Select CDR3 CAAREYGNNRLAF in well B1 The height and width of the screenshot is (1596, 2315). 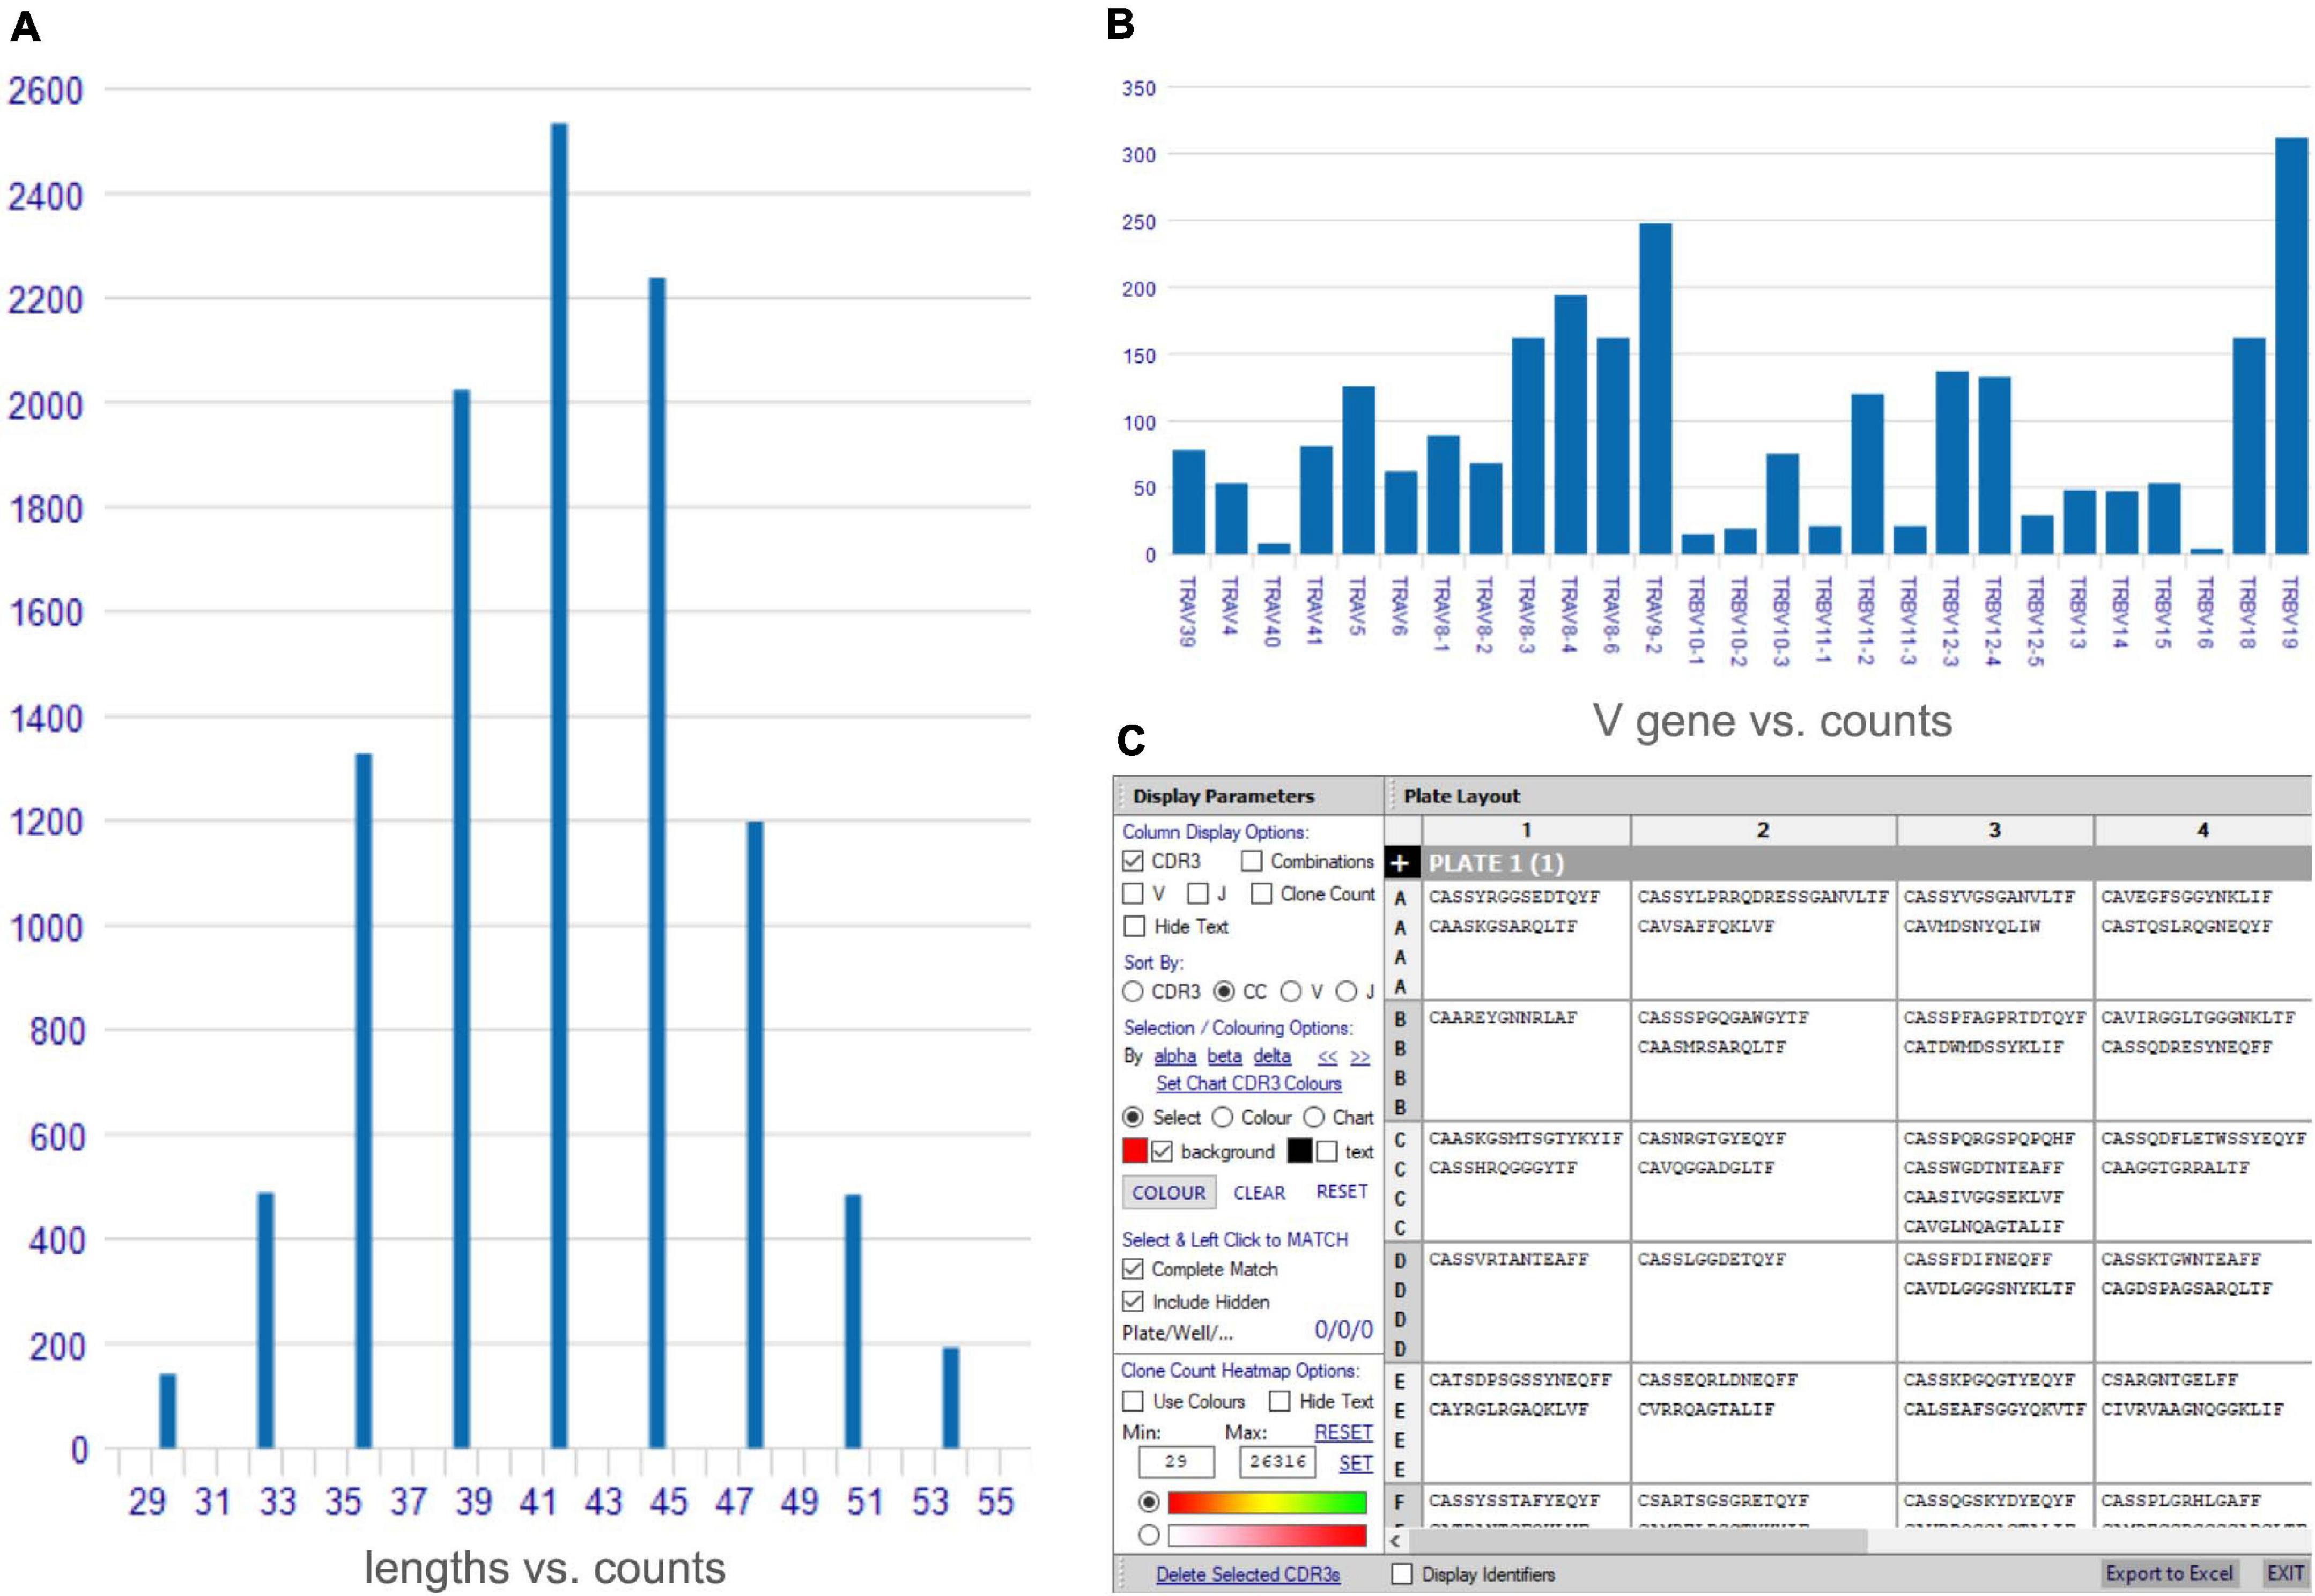[1502, 1018]
